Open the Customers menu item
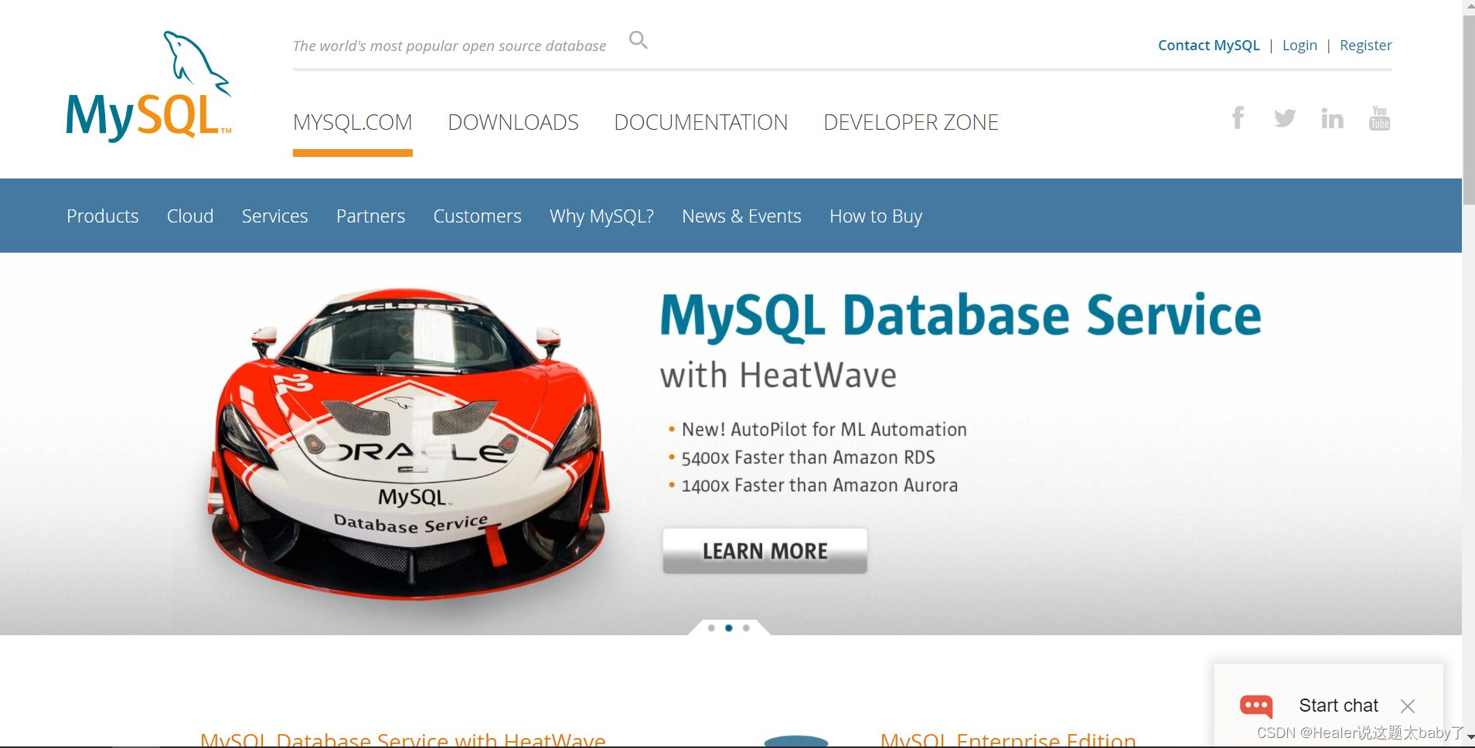This screenshot has height=748, width=1475. click(477, 216)
